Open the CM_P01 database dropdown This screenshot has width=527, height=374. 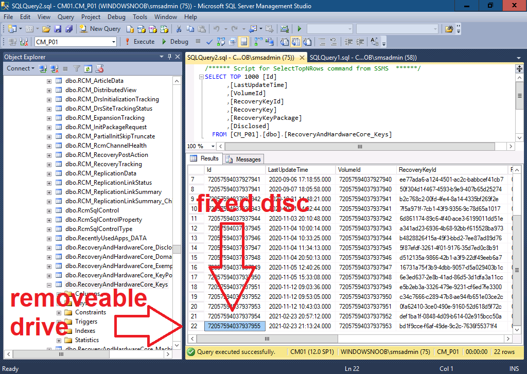pyautogui.click(x=114, y=42)
